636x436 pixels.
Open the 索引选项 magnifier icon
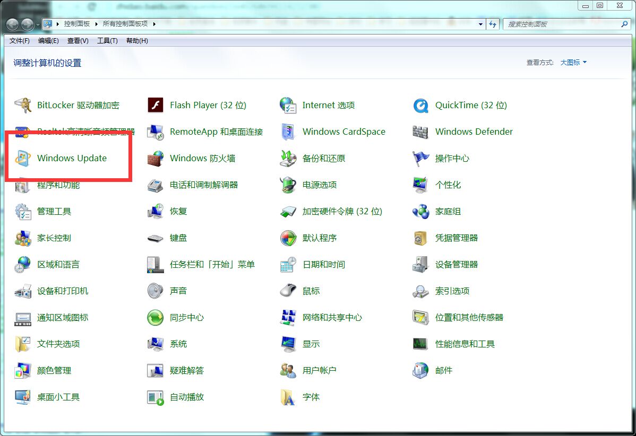420,291
